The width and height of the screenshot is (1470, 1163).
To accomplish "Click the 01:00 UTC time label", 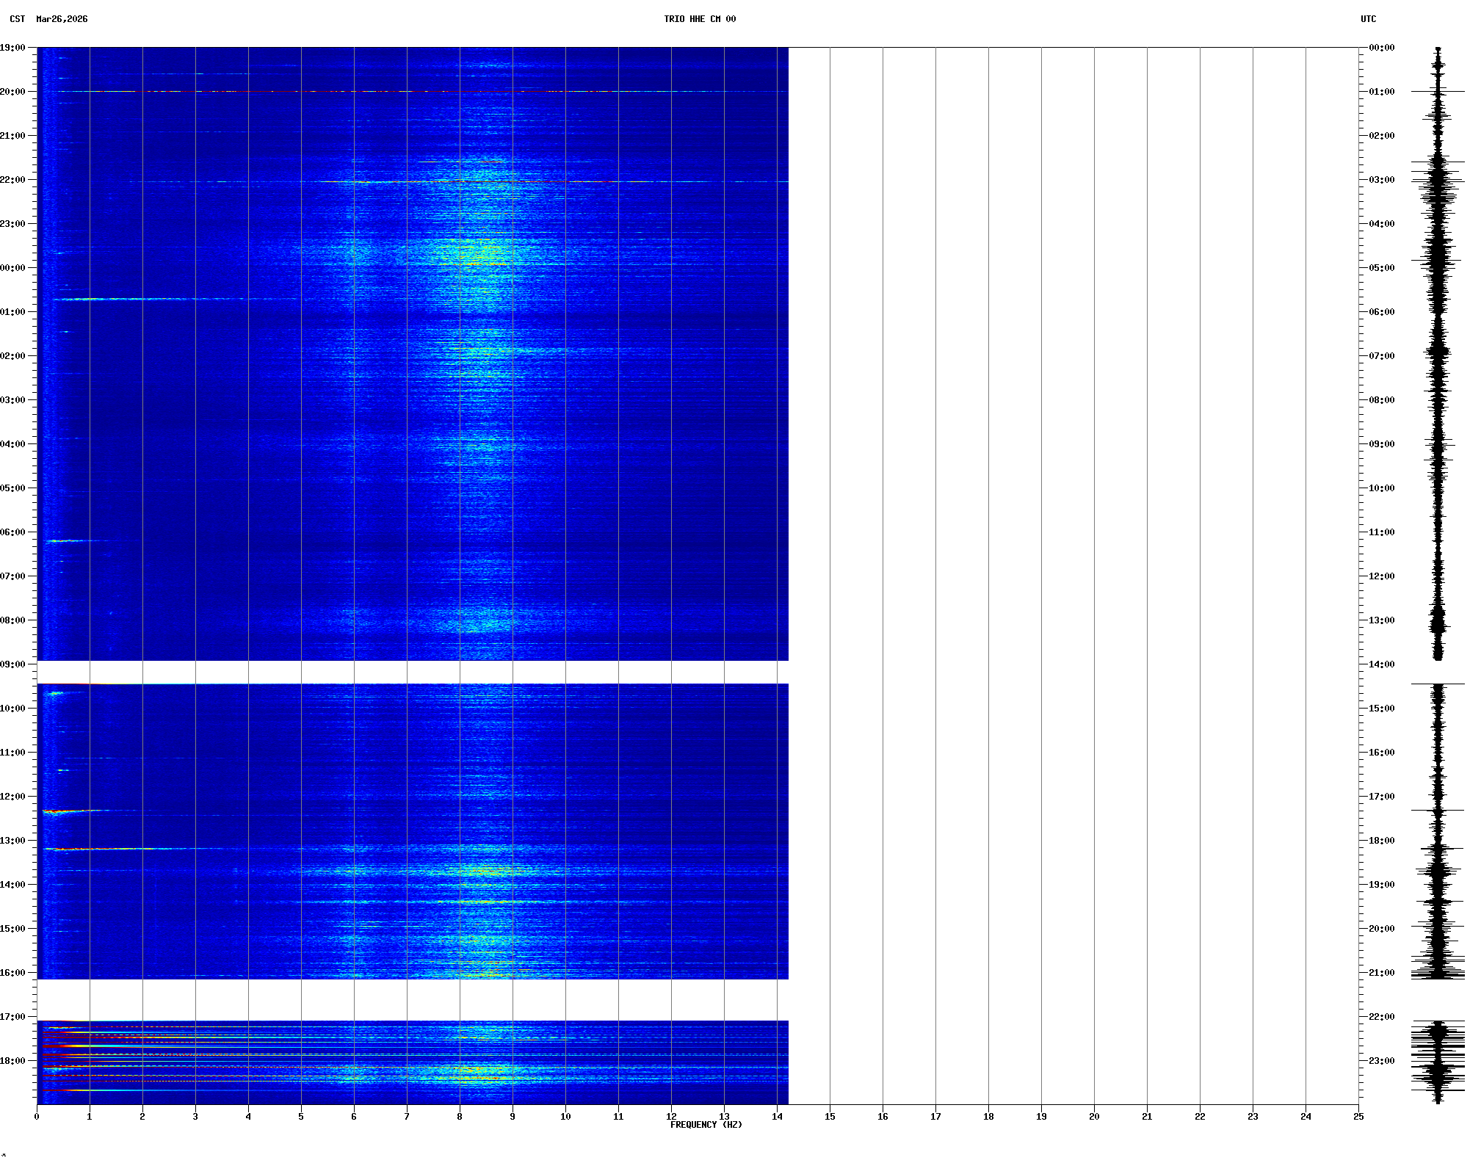I will pos(1381,92).
